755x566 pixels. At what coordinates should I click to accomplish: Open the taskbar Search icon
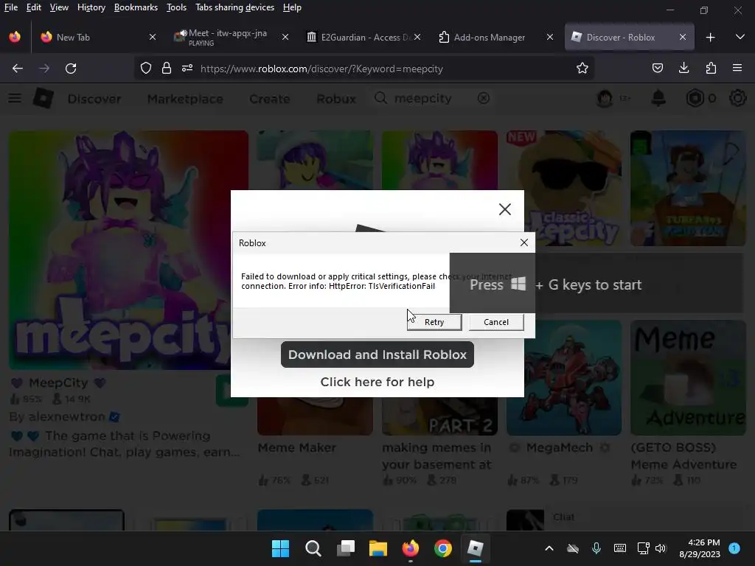(313, 548)
